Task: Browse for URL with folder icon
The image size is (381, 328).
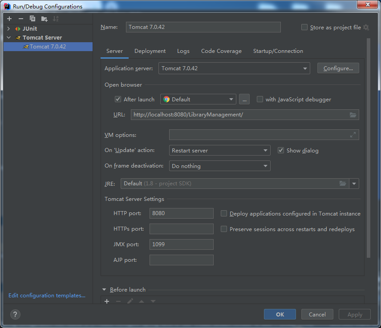Action: coord(353,115)
